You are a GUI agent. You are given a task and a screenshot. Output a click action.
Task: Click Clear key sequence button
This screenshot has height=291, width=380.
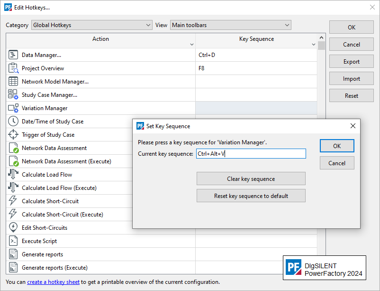[x=251, y=179]
